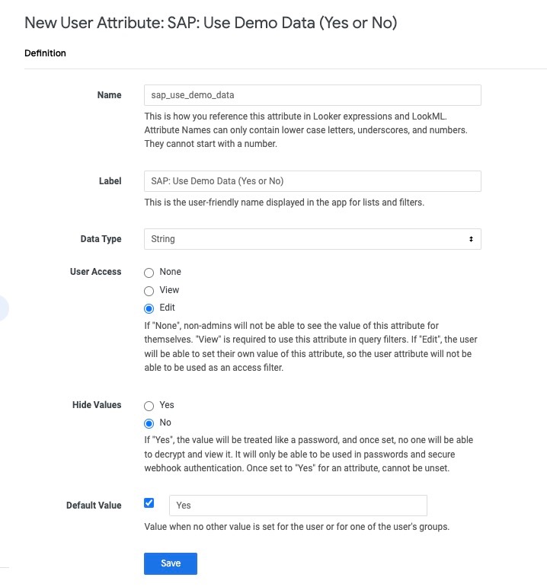Uncheck the Default Value checkbox

(x=149, y=502)
